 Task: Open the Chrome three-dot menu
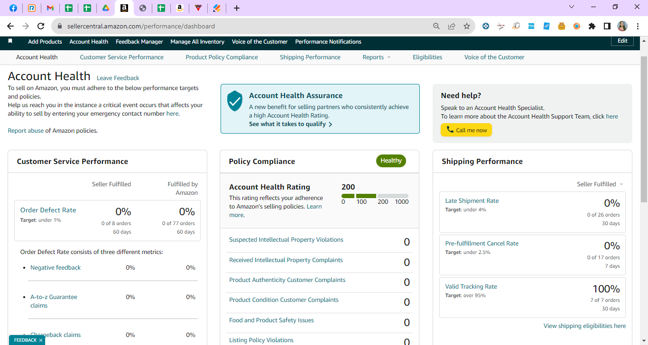point(638,27)
